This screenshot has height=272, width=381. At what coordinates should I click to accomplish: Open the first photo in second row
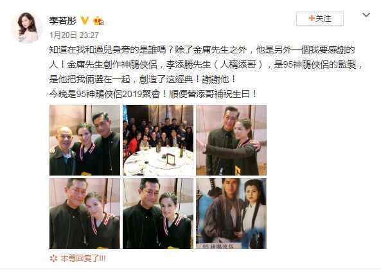coord(85,213)
